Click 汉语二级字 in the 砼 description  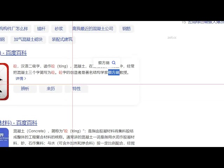(30, 66)
